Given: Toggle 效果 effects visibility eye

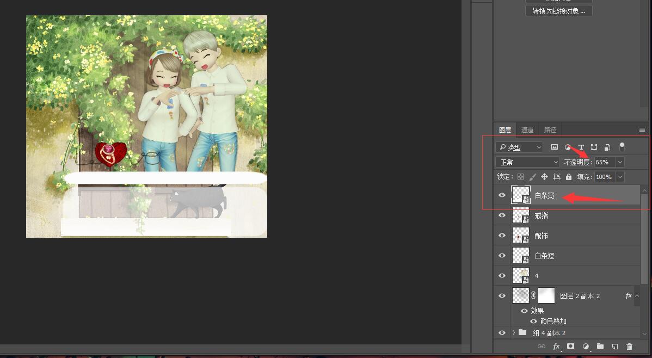Looking at the screenshot, I should tap(524, 311).
